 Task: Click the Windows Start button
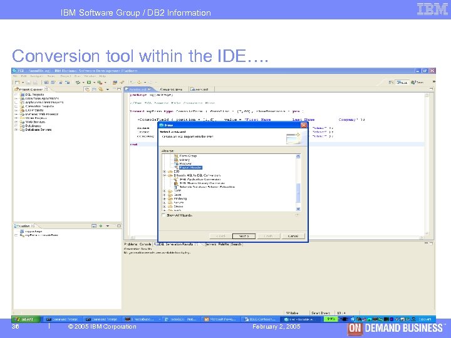(x=26, y=319)
